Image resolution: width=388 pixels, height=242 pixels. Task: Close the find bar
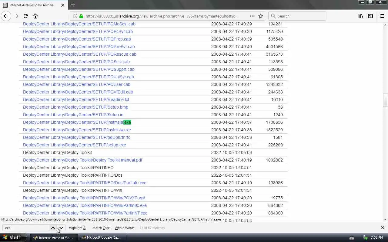[x=382, y=228]
